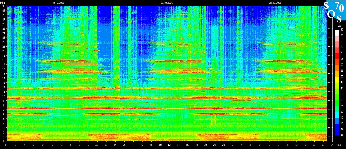346x149 pixels.
Task: Click 9 on the MHz frequency axis
Action: point(4,101)
